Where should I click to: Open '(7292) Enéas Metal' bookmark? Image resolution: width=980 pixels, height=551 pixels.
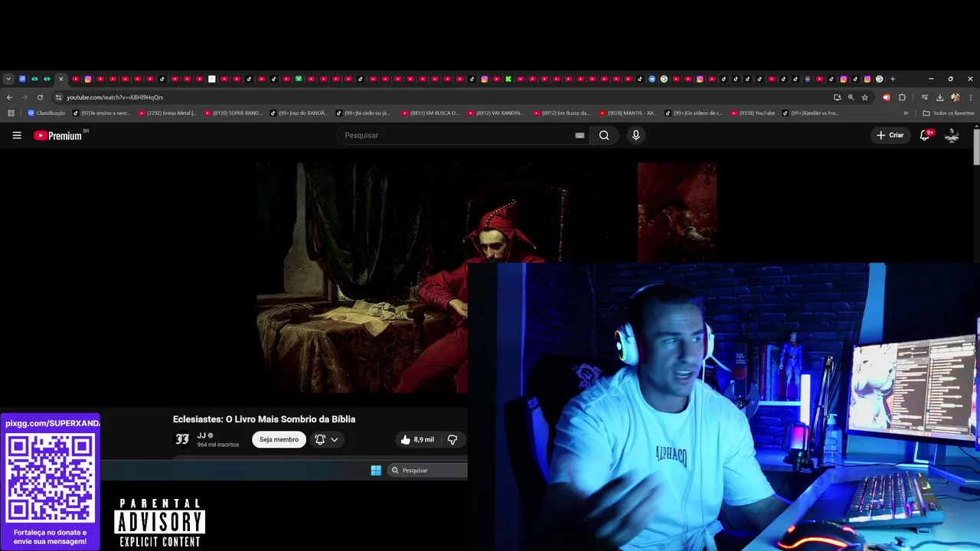pyautogui.click(x=168, y=113)
